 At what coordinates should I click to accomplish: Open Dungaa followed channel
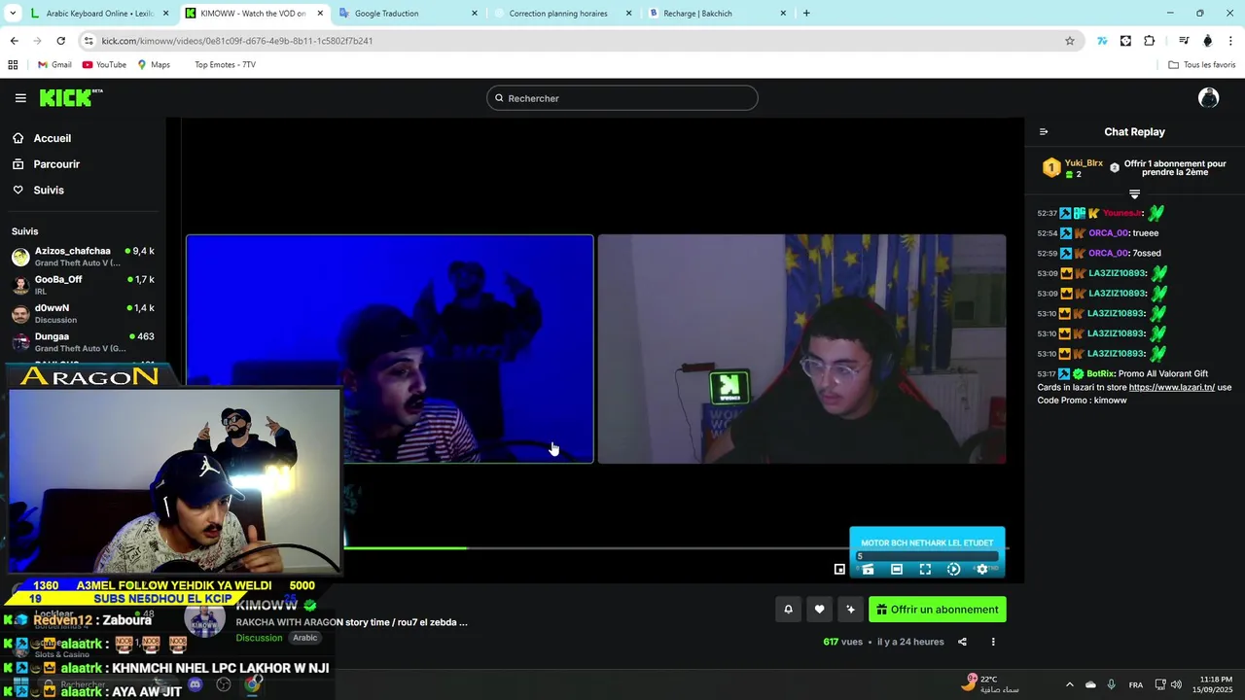point(83,341)
